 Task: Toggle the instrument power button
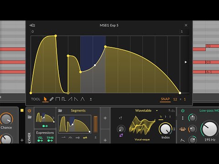tap(29, 111)
